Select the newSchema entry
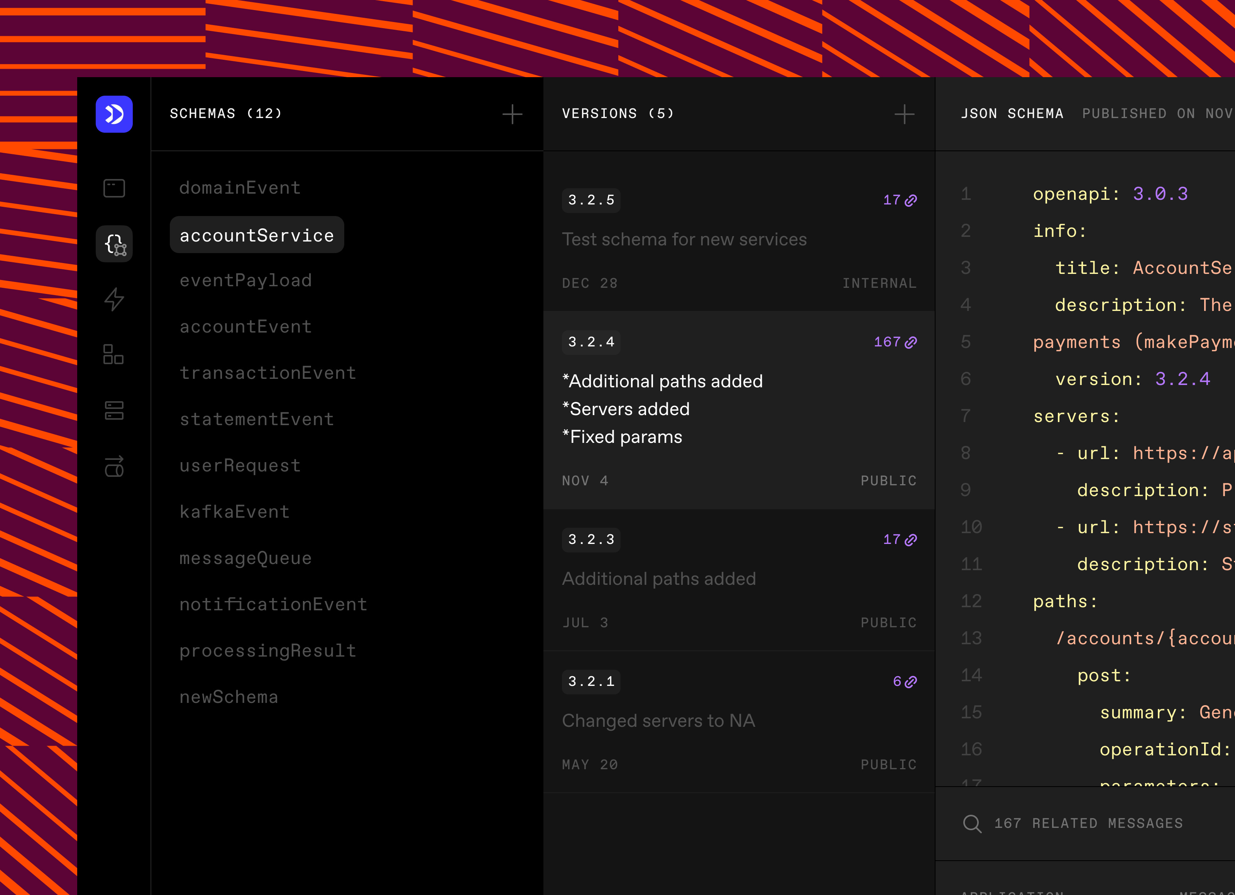The width and height of the screenshot is (1235, 895). pyautogui.click(x=229, y=697)
